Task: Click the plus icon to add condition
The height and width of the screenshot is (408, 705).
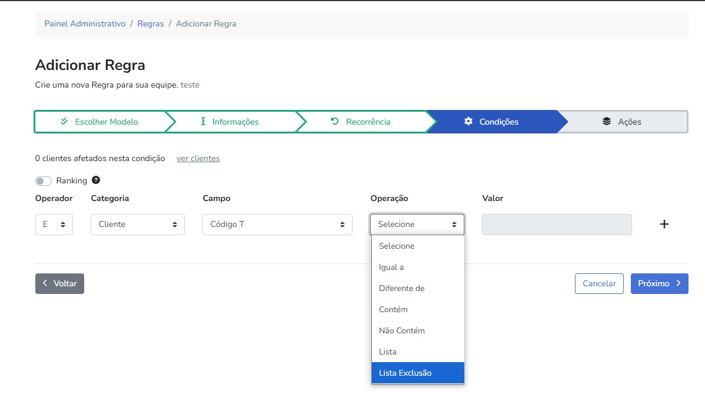Action: click(664, 224)
